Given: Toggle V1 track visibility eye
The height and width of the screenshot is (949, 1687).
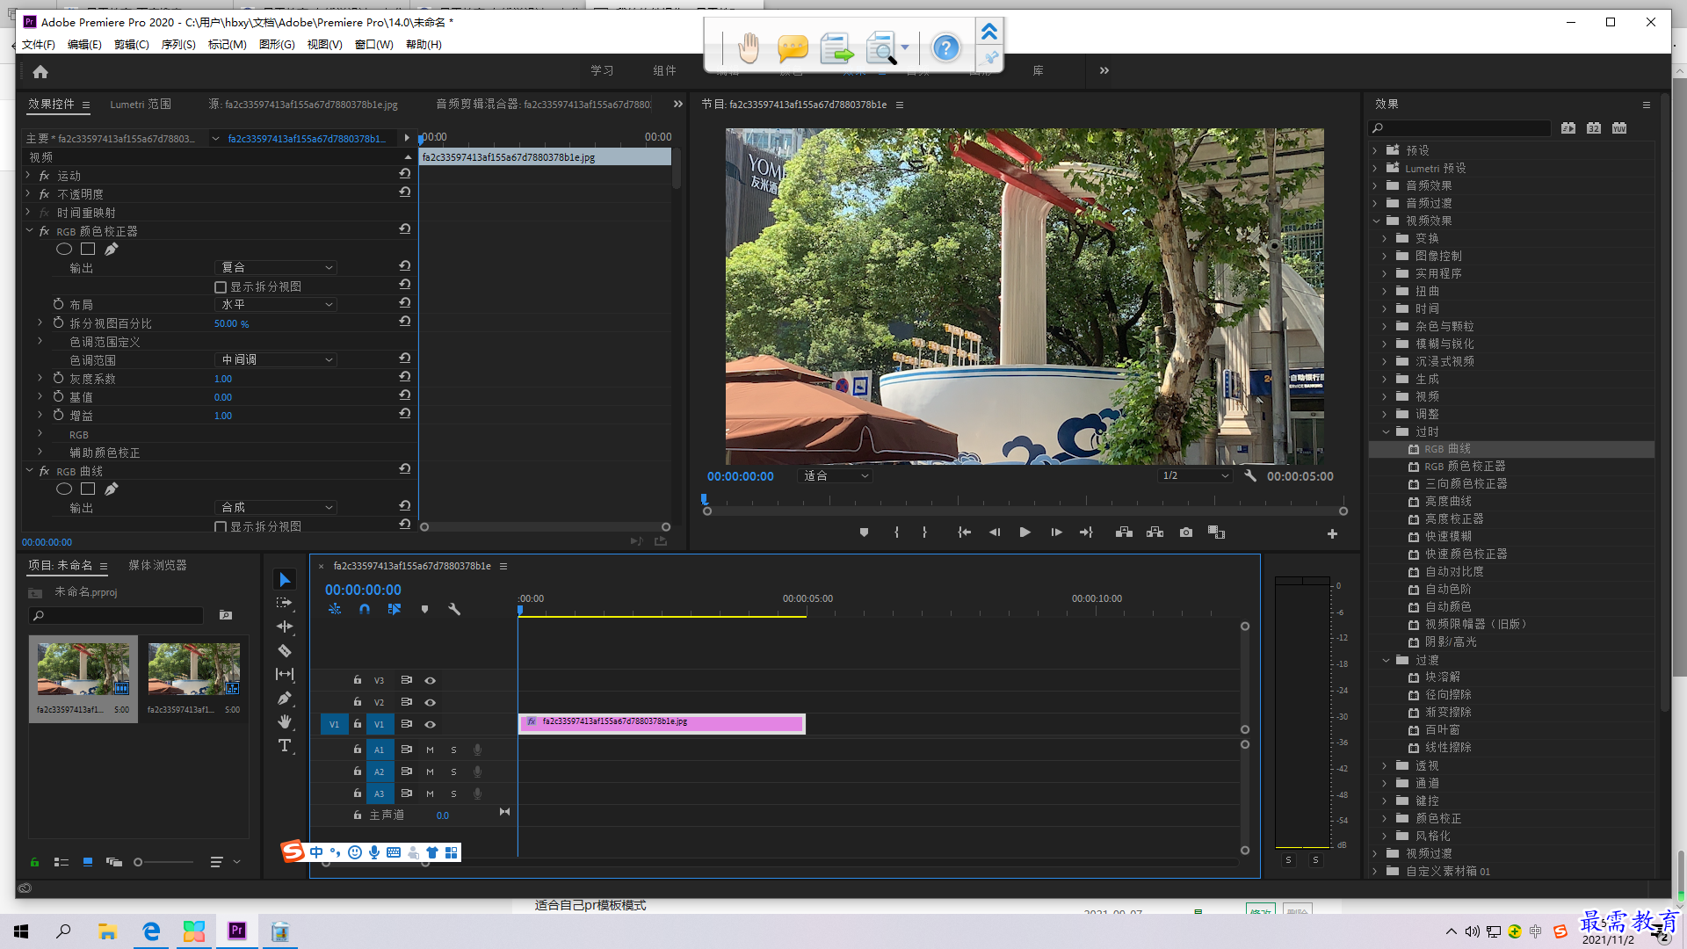Looking at the screenshot, I should 431,724.
